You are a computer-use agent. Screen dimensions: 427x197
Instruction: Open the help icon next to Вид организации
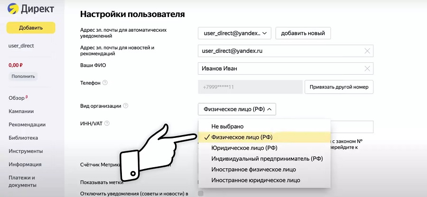[x=126, y=106]
